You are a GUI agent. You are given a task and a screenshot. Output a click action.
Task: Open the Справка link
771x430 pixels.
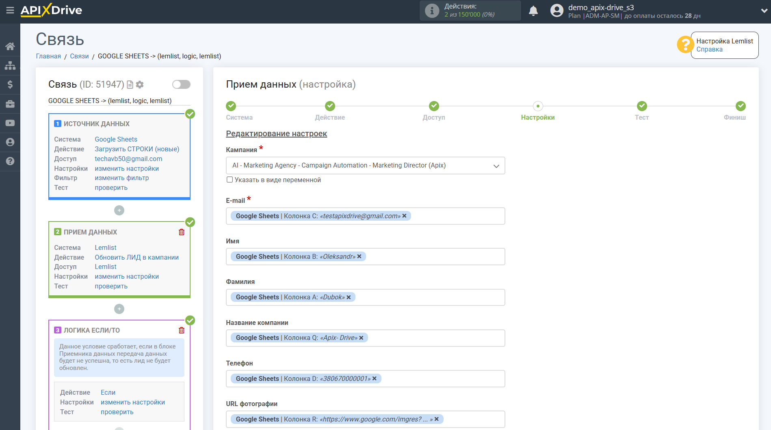pos(709,49)
